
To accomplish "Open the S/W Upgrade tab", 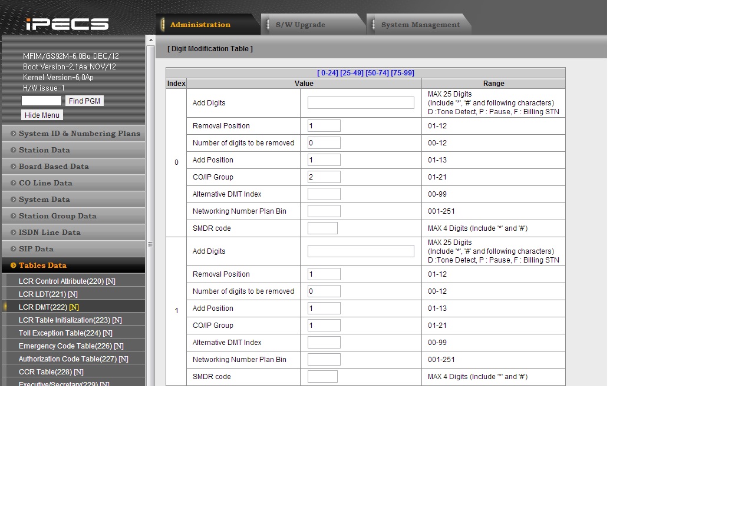I will coord(301,25).
